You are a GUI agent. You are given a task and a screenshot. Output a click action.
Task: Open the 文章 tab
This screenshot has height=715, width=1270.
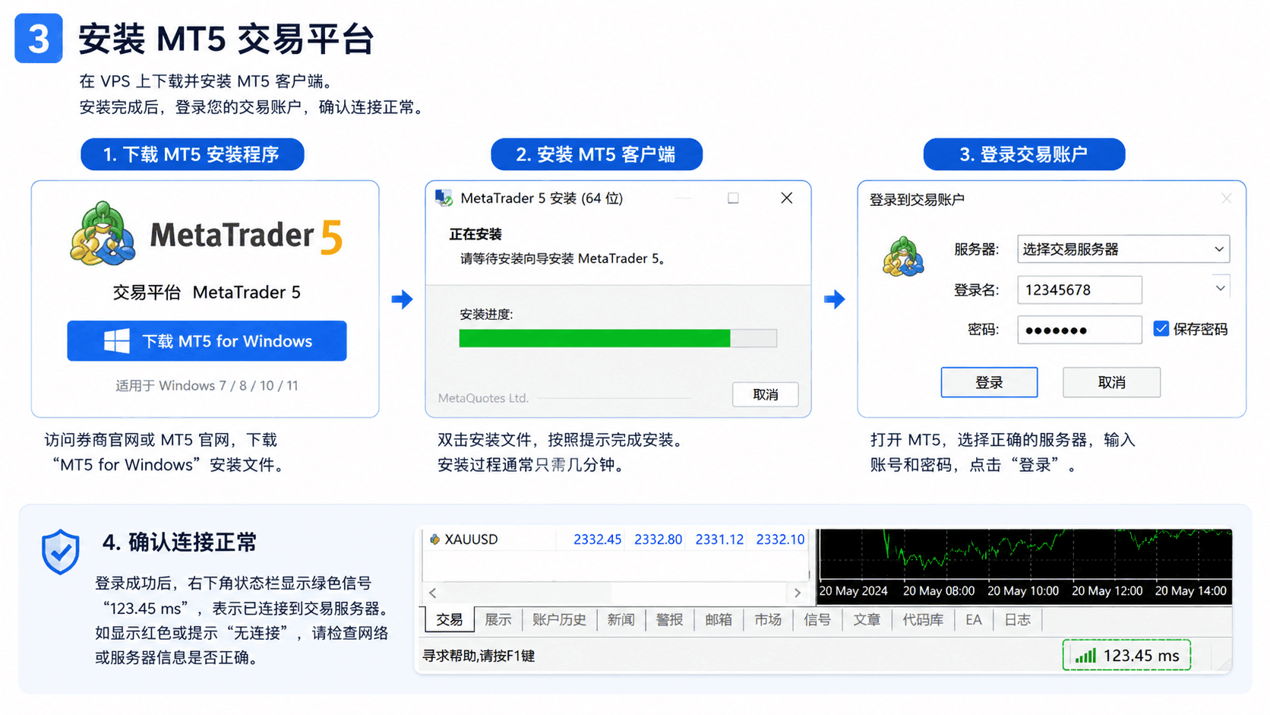[867, 620]
